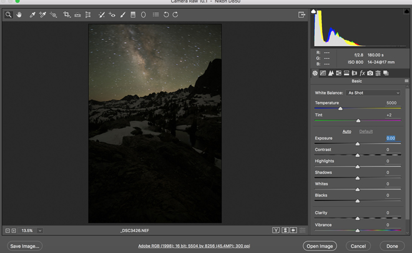This screenshot has height=253, width=412.
Task: Select the Graduated Filter tool
Action: [133, 15]
